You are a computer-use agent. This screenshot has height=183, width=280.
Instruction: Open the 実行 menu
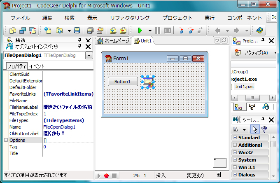point(210,18)
